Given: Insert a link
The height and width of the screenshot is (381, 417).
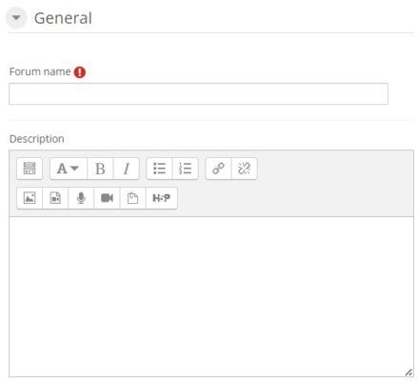Looking at the screenshot, I should 218,169.
